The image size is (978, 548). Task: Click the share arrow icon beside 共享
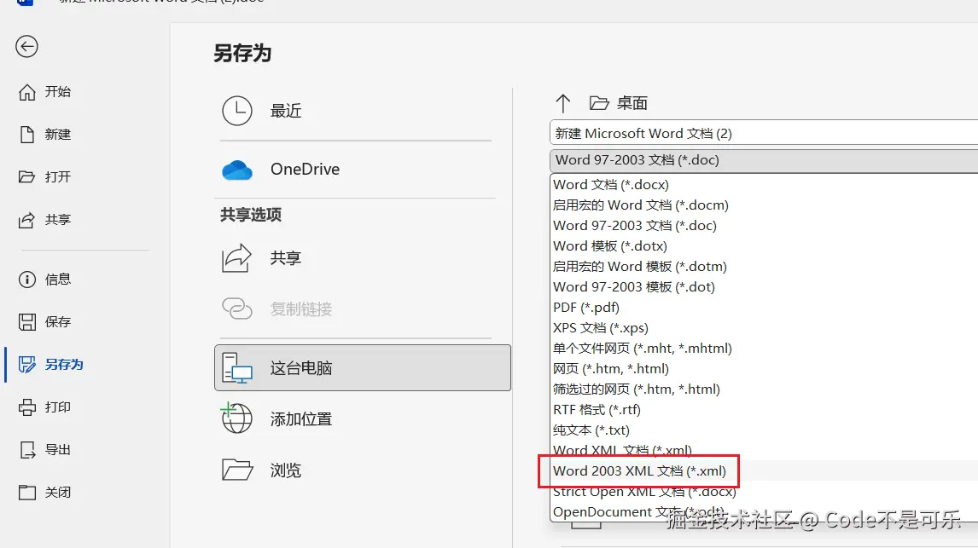[x=236, y=258]
